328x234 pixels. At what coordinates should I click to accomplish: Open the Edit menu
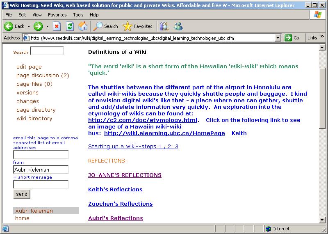[x=22, y=15]
